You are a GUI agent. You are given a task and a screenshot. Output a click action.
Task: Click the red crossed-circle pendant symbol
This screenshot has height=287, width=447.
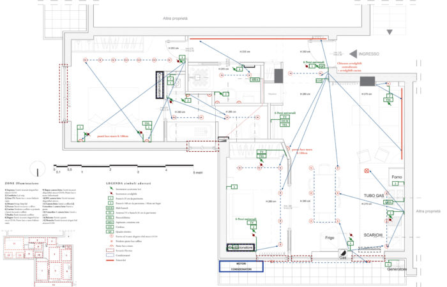tap(367, 171)
